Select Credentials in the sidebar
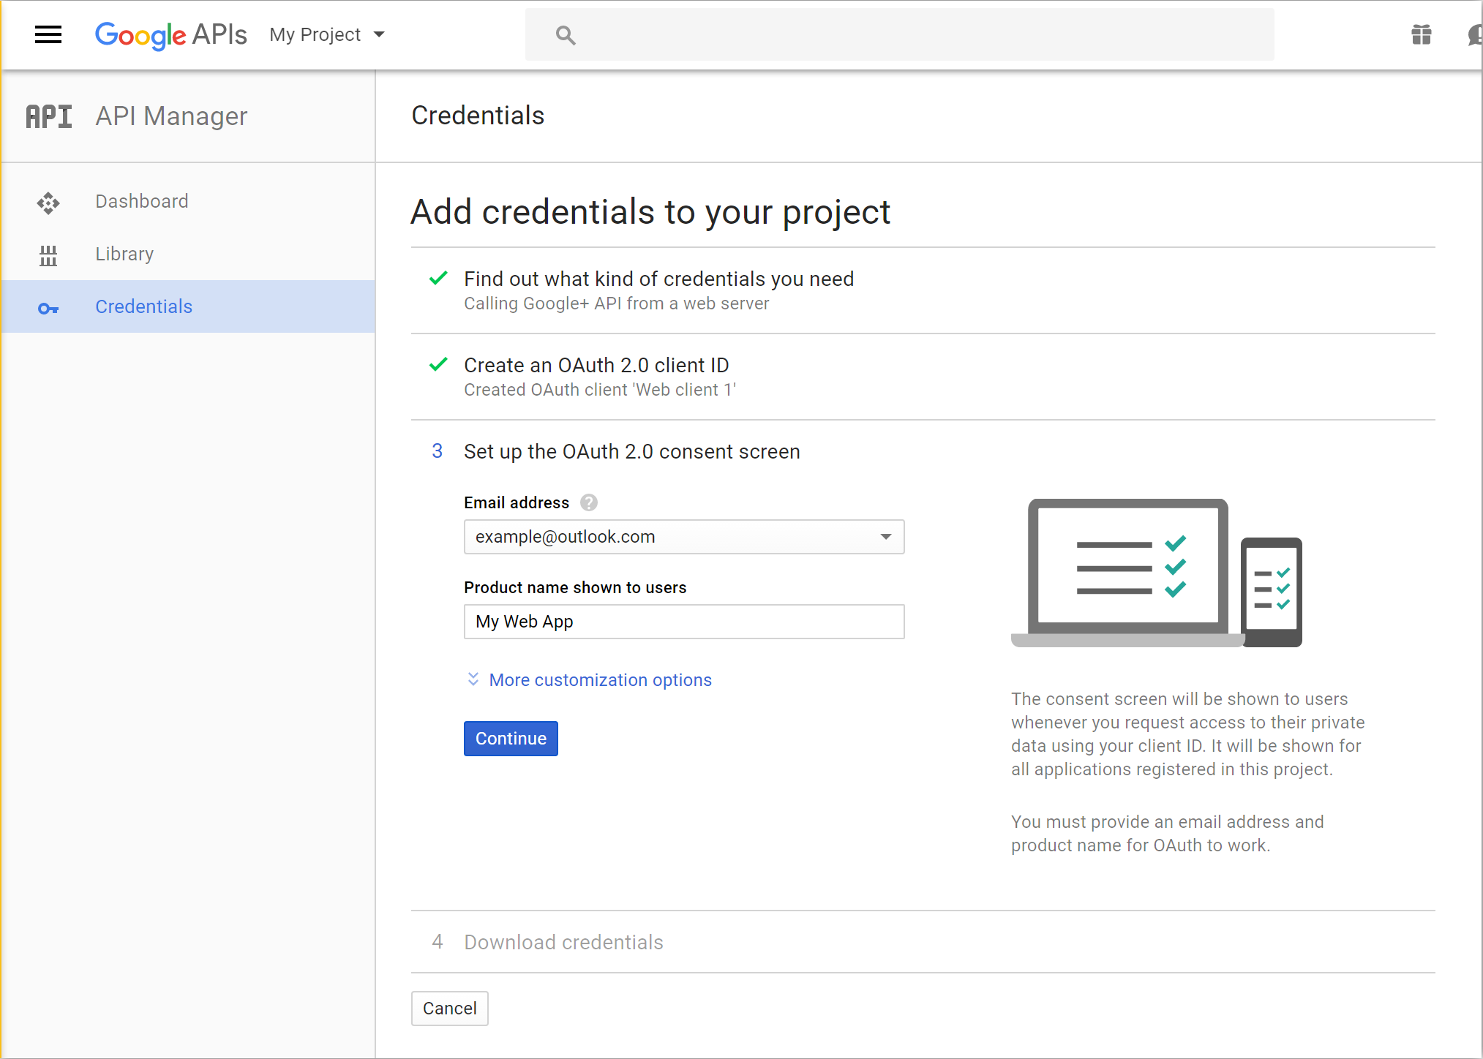This screenshot has width=1483, height=1059. tap(188, 306)
